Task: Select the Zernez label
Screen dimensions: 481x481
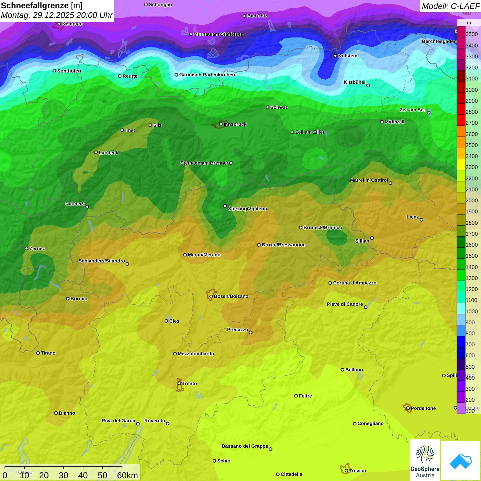Action: click(x=37, y=248)
